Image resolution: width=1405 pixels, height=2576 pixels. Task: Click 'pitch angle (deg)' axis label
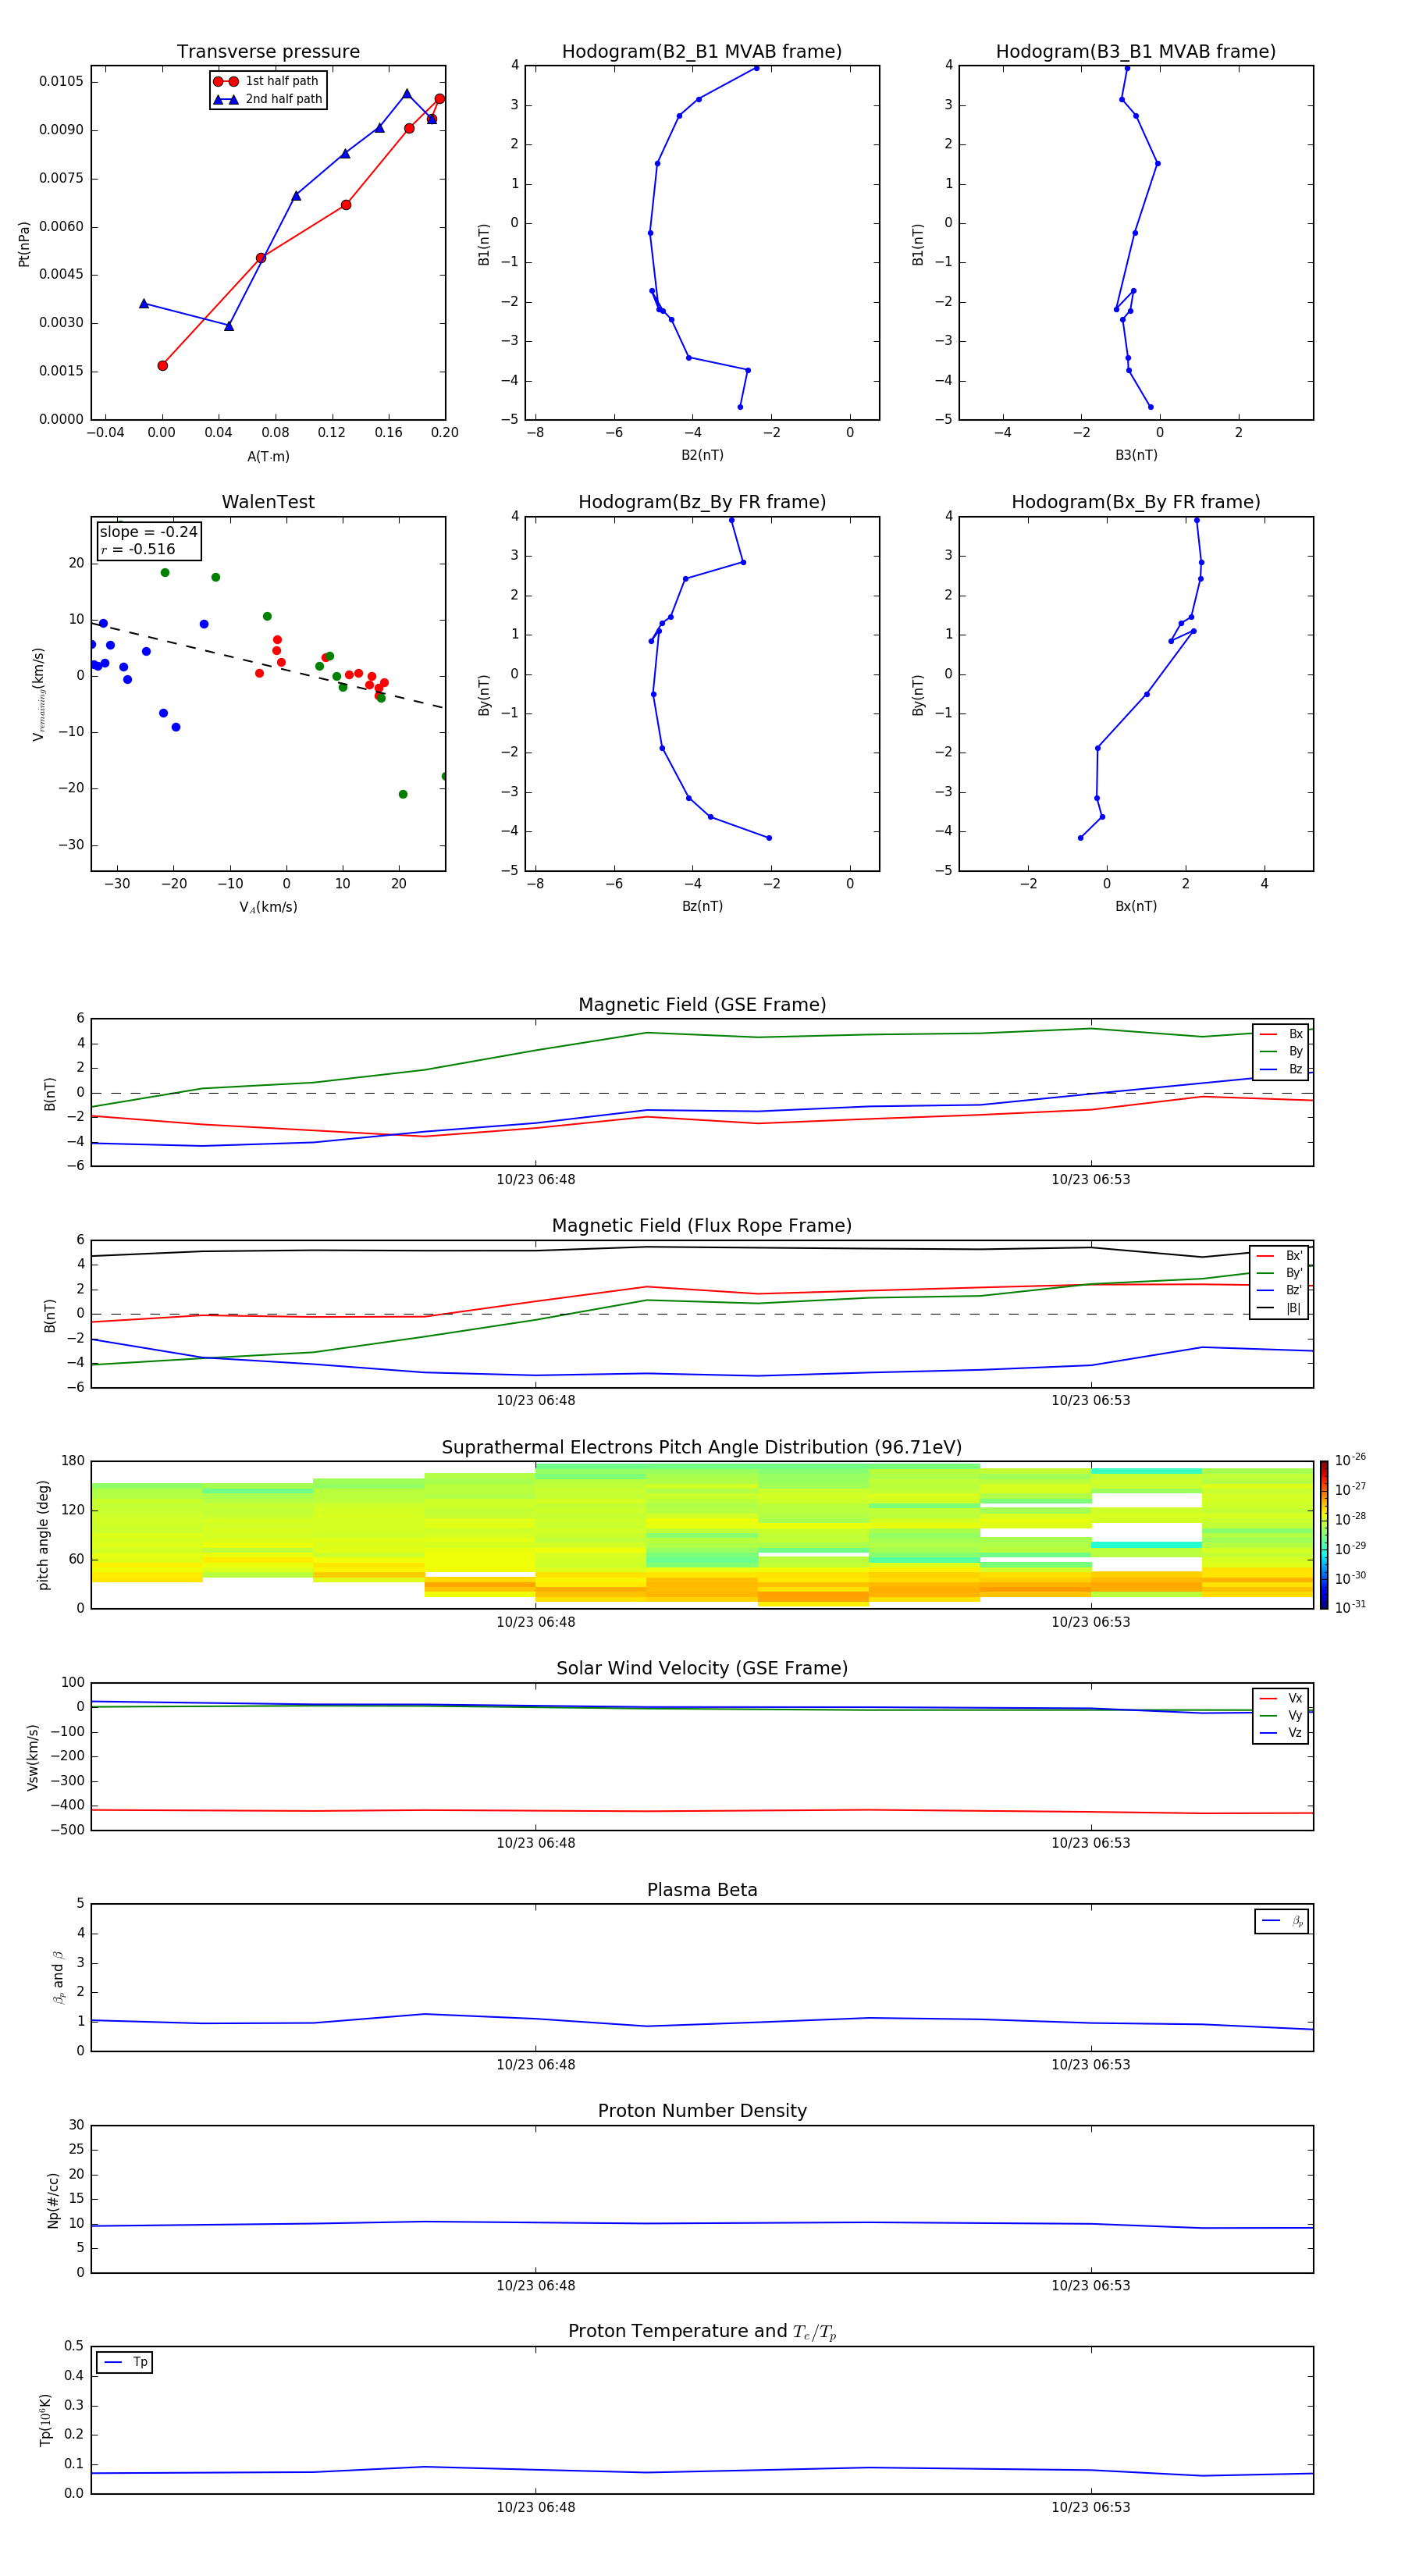(x=43, y=1534)
